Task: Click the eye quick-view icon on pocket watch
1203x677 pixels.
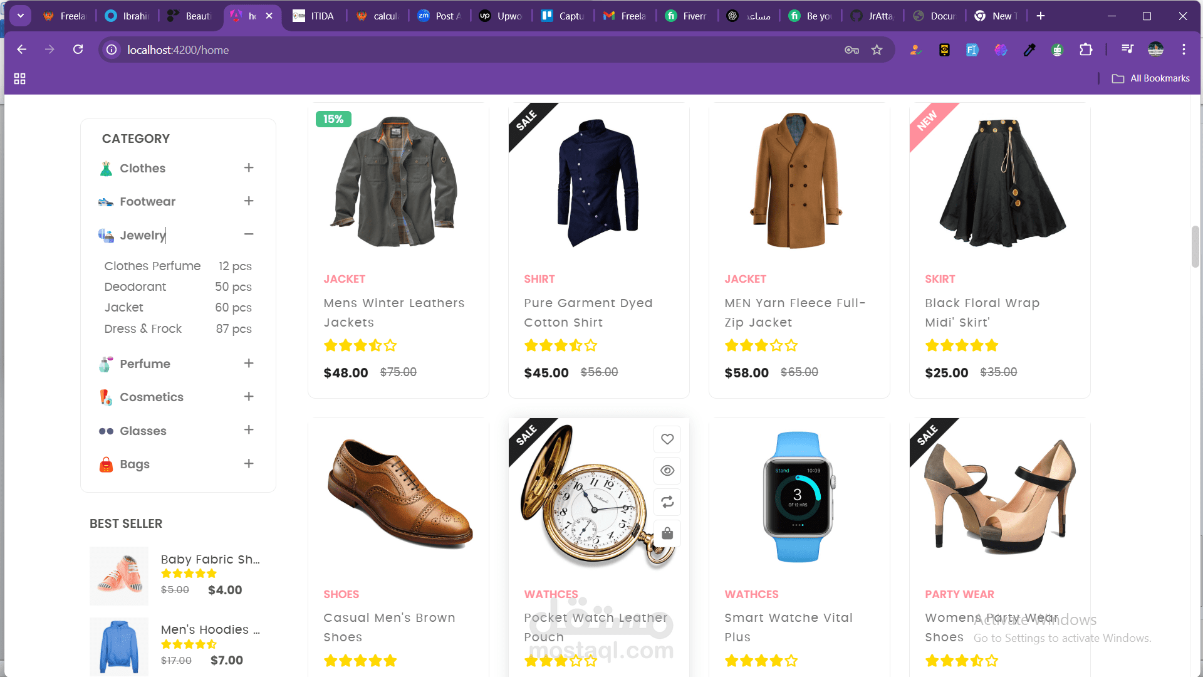Action: click(x=667, y=471)
